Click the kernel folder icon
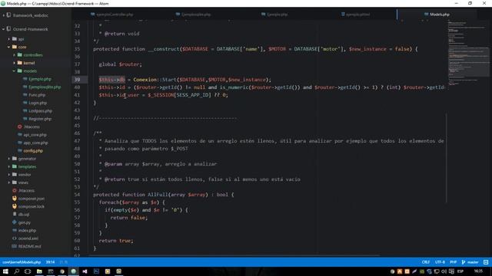This screenshot has width=492, height=276. pos(20,63)
